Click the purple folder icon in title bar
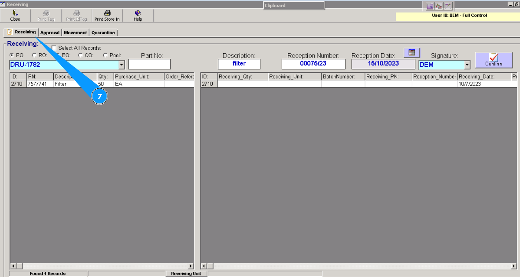This screenshot has width=520, height=278. coord(430,6)
